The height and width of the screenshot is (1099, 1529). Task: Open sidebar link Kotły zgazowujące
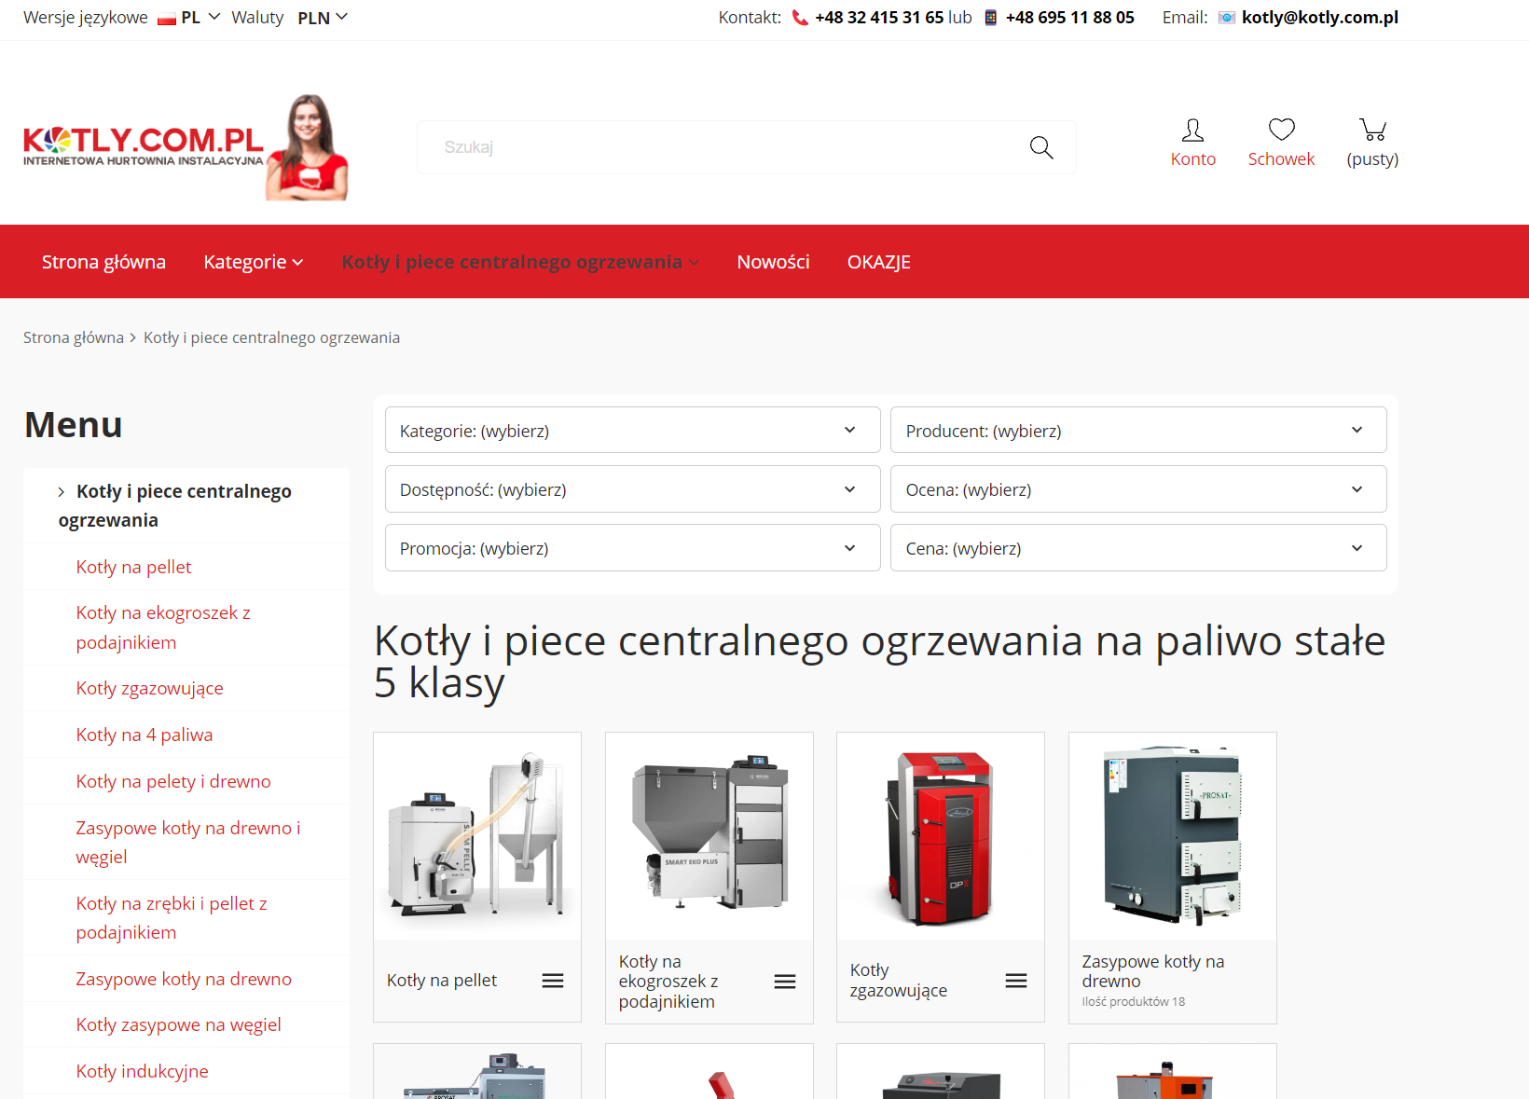point(149,688)
